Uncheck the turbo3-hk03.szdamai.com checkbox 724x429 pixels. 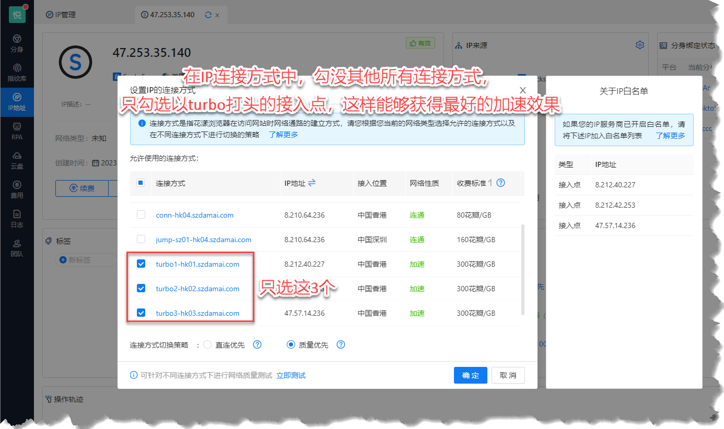[141, 313]
